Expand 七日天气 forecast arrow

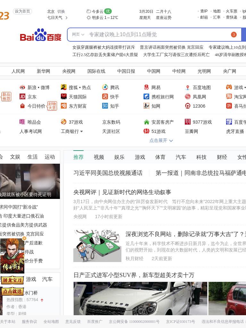pos(66,18)
